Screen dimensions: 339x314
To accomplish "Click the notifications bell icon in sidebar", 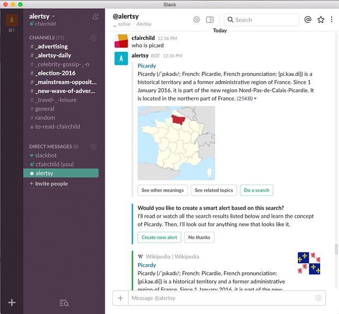I will point(95,17).
